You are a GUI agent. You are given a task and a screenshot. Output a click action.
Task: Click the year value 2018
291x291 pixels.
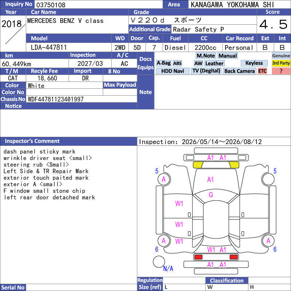pyautogui.click(x=12, y=24)
